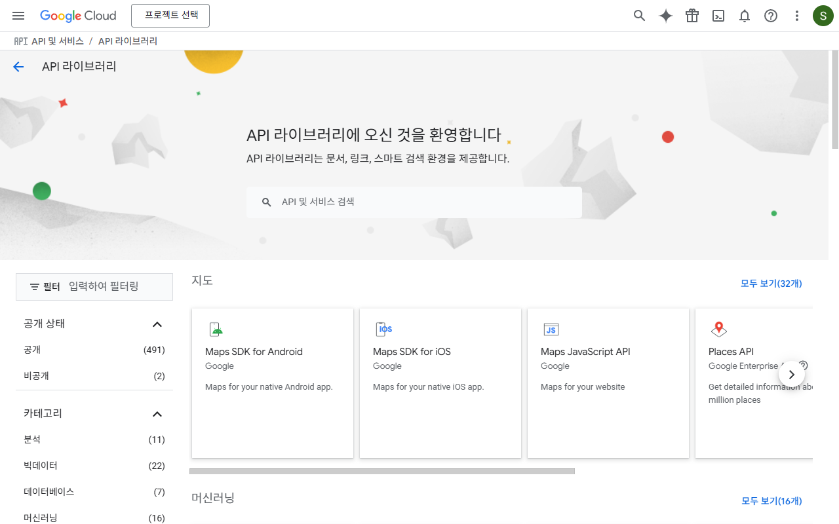The height and width of the screenshot is (524, 839).
Task: Collapse the 공개 상태 section
Action: (x=157, y=324)
